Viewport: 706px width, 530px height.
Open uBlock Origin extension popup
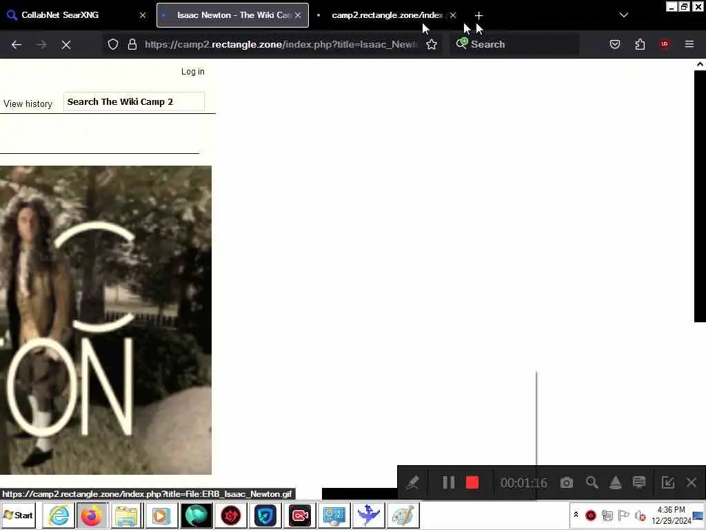665,44
